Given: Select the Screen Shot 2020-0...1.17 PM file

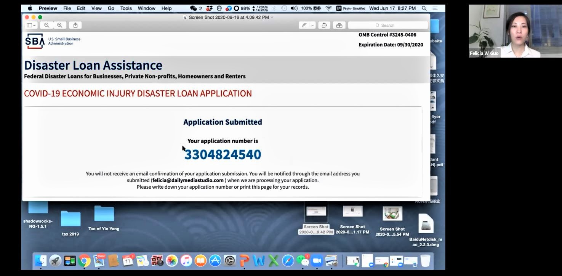Looking at the screenshot, I should click(352, 219).
